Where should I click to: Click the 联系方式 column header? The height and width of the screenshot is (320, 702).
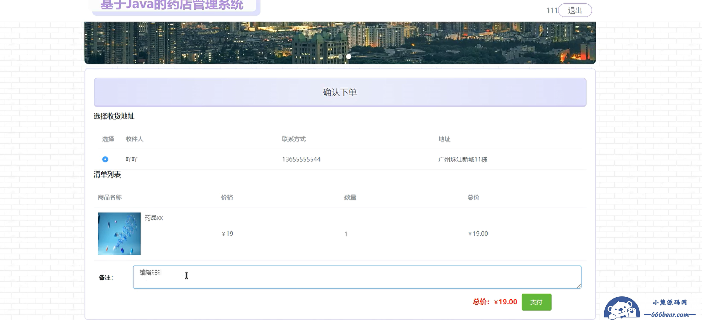[x=294, y=139]
